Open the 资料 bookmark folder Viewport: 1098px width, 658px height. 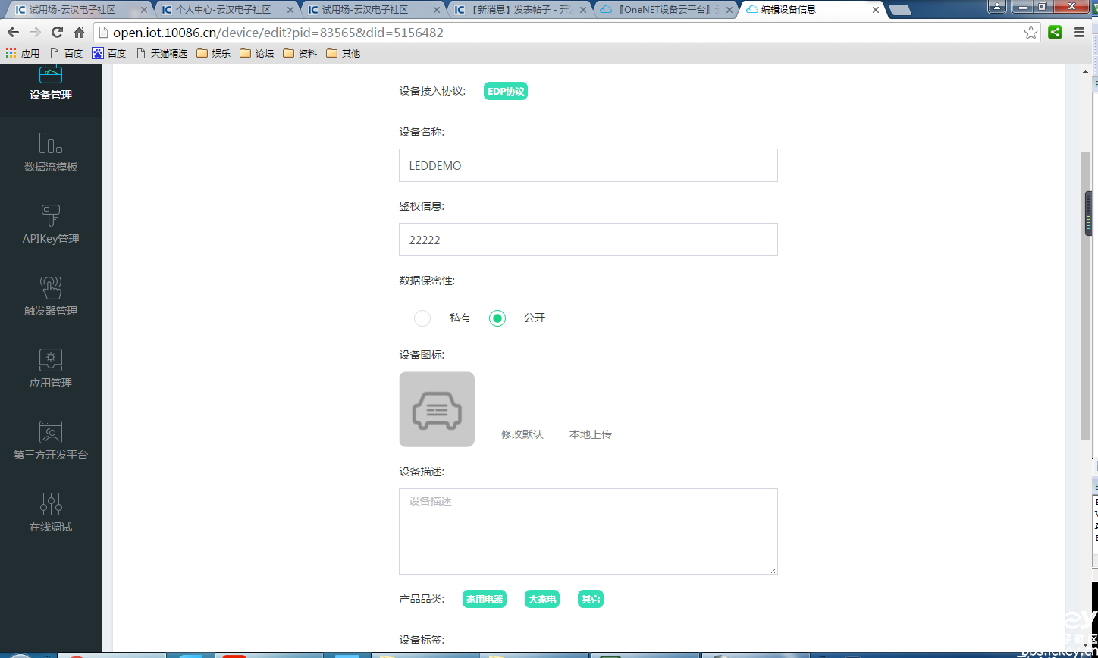300,53
